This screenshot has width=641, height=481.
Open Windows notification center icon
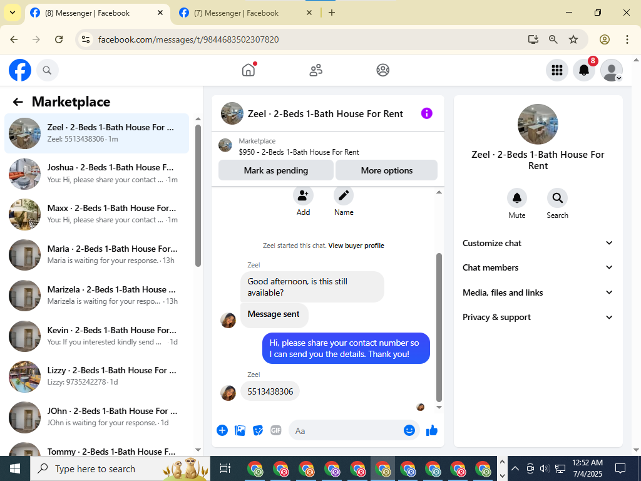(x=620, y=468)
